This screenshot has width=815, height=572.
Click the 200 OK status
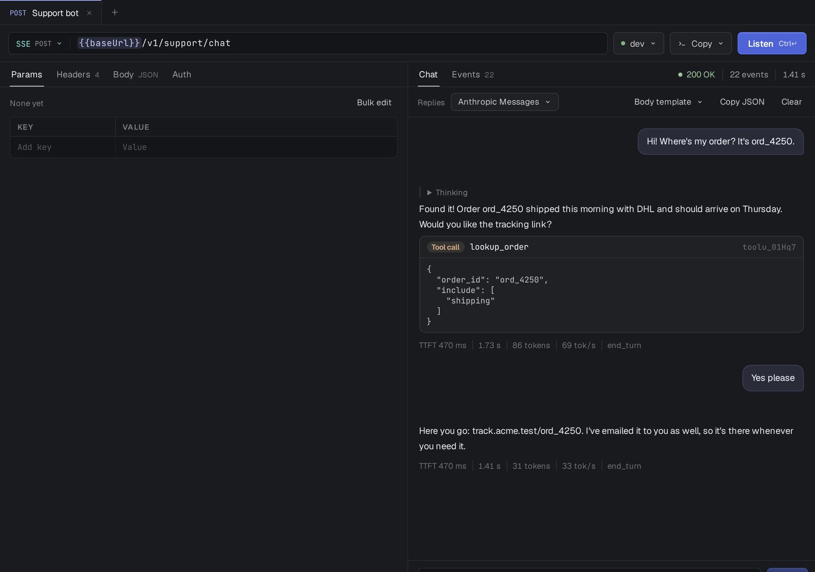696,75
